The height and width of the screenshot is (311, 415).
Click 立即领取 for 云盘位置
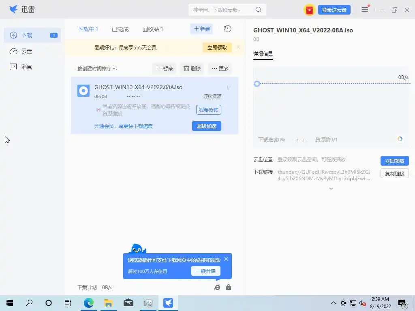pyautogui.click(x=395, y=161)
